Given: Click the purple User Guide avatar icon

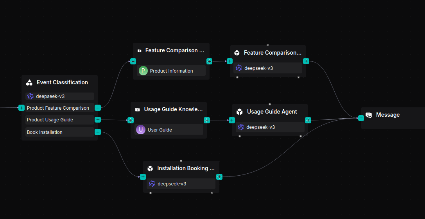Looking at the screenshot, I should coord(141,130).
